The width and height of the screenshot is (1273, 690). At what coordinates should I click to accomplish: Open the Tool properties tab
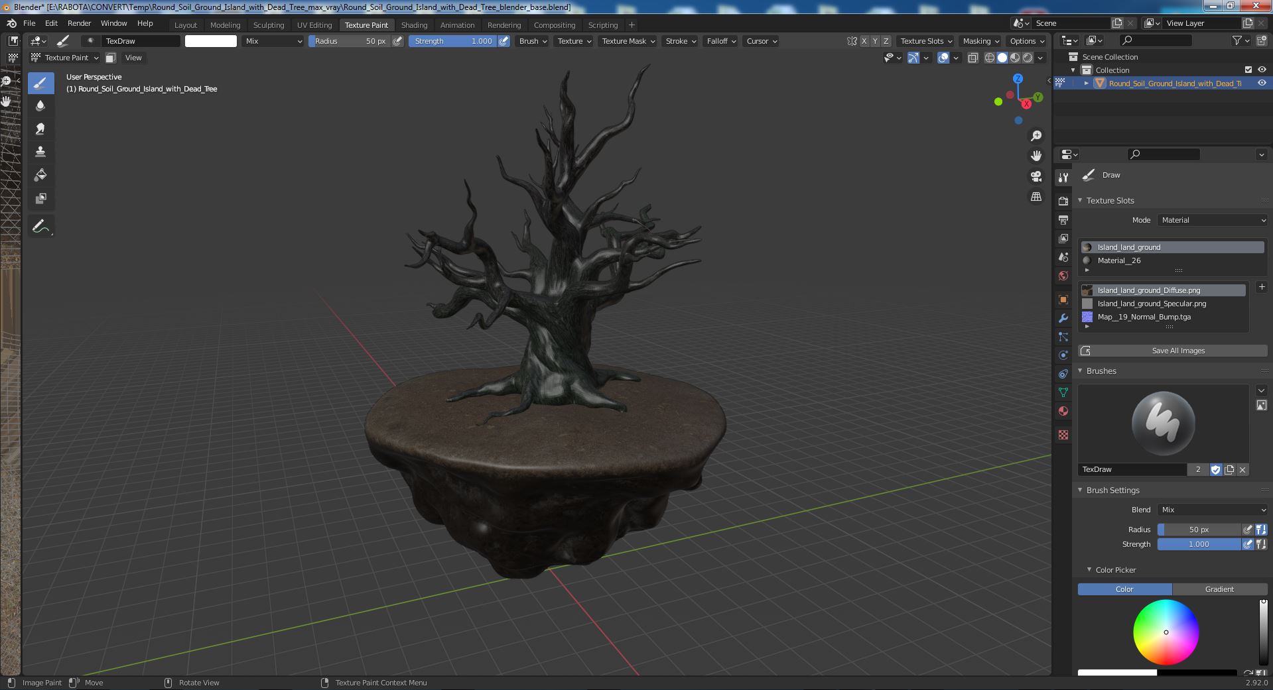pos(1063,177)
